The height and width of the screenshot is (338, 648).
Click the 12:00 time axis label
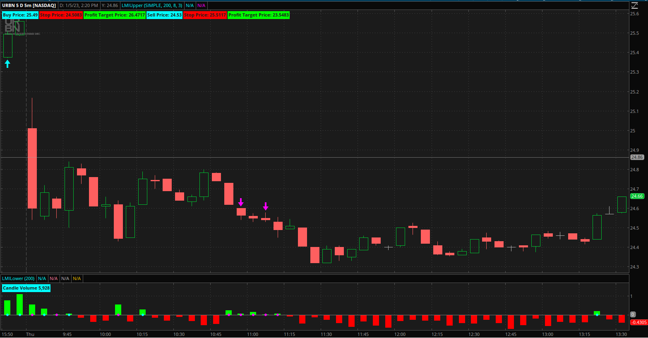tap(400, 334)
